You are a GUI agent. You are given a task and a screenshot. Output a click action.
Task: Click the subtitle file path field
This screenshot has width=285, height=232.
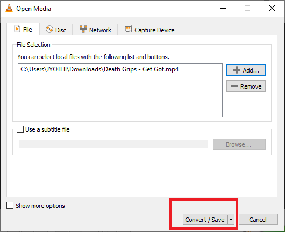113,144
